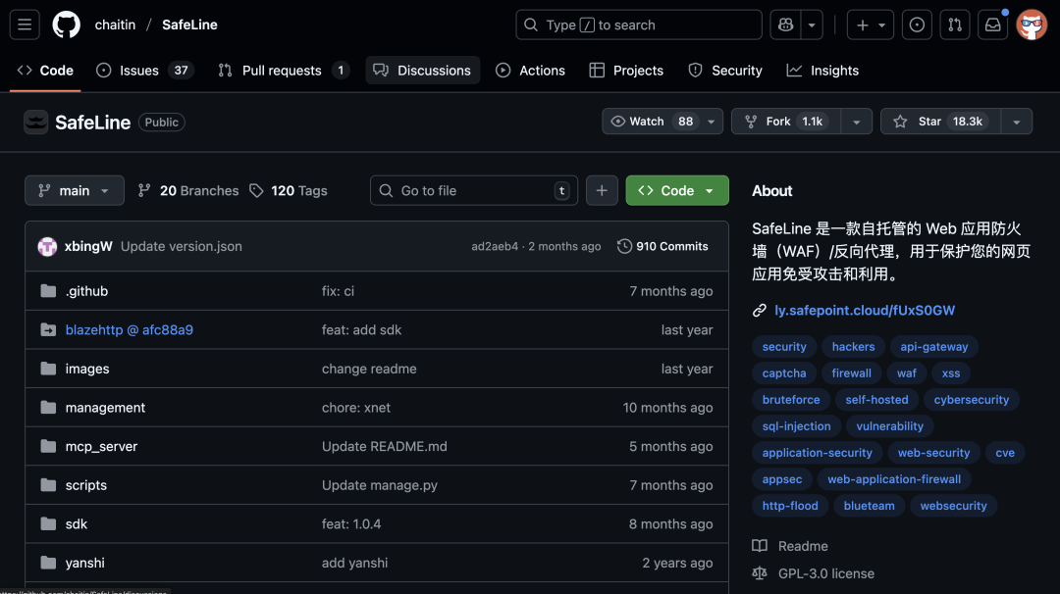View 20 Branches list
The height and width of the screenshot is (594, 1060).
click(x=188, y=191)
